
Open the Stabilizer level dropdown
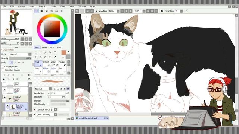coord(181,11)
